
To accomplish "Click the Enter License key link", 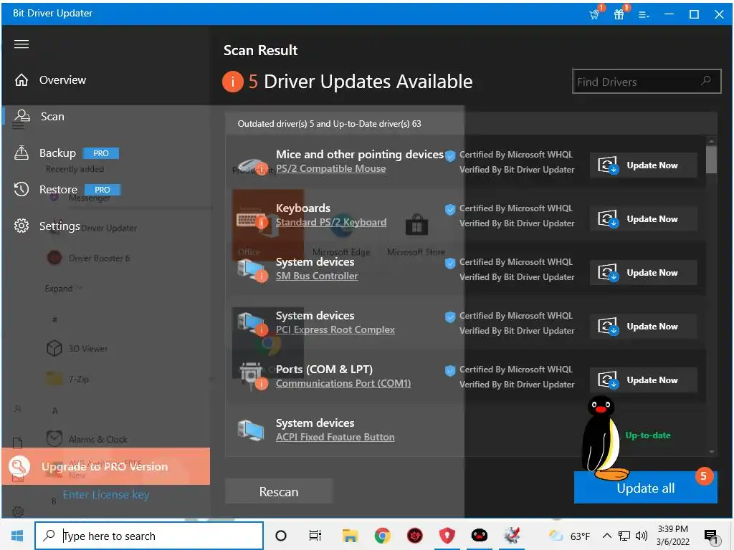I will point(106,494).
